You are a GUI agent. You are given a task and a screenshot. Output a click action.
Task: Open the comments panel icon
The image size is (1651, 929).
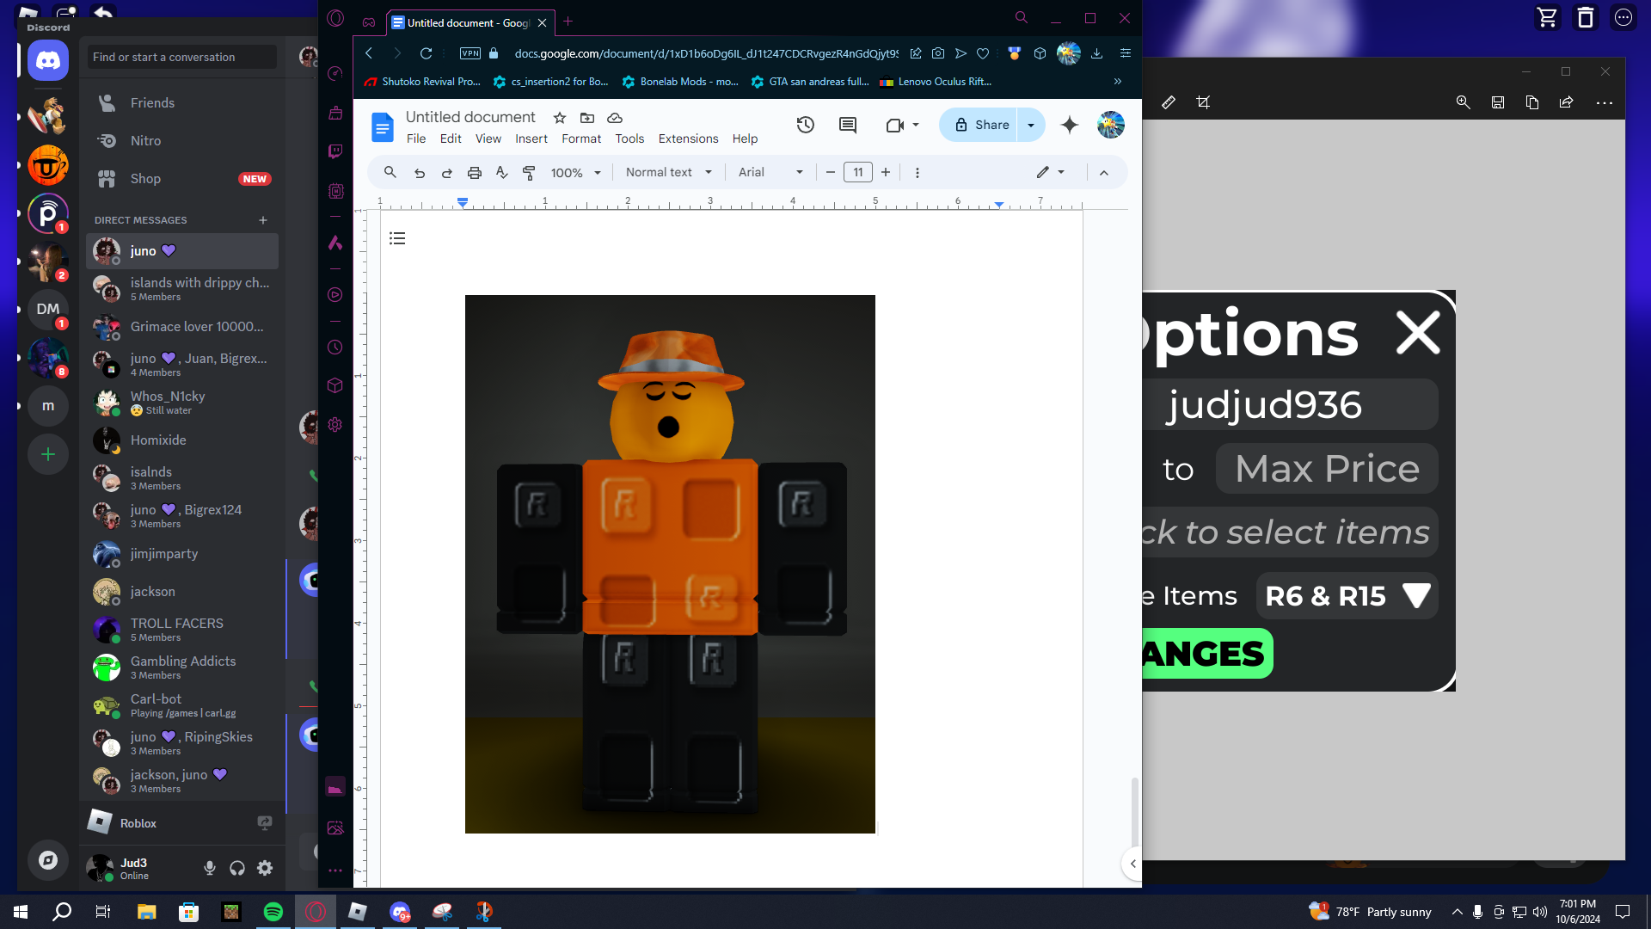click(x=847, y=125)
